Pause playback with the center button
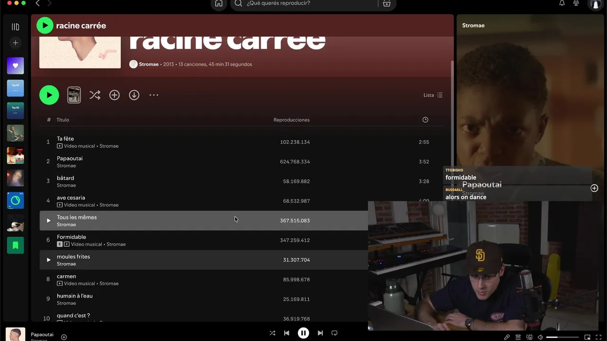The image size is (607, 341). pyautogui.click(x=303, y=333)
